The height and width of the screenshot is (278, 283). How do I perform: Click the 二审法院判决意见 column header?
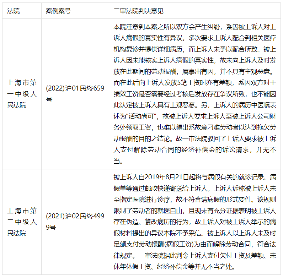point(138,11)
